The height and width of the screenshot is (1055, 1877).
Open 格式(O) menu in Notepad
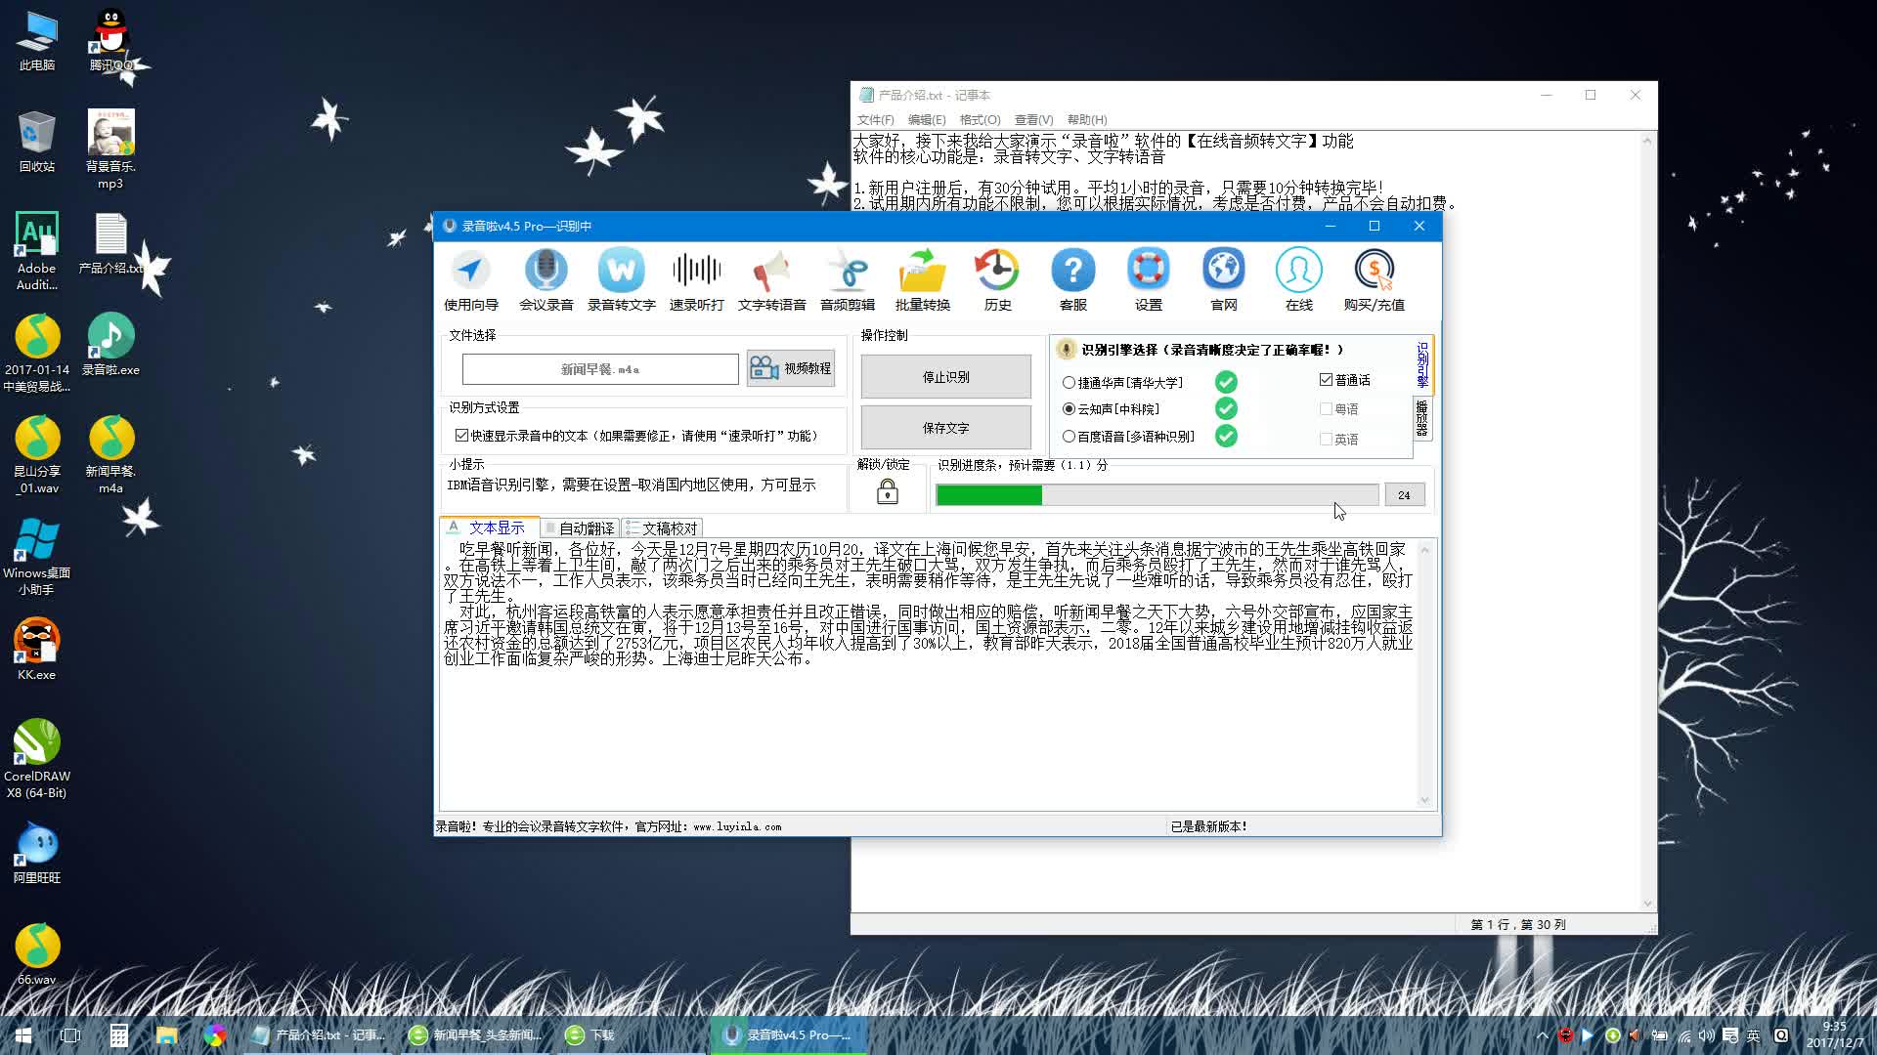(980, 120)
